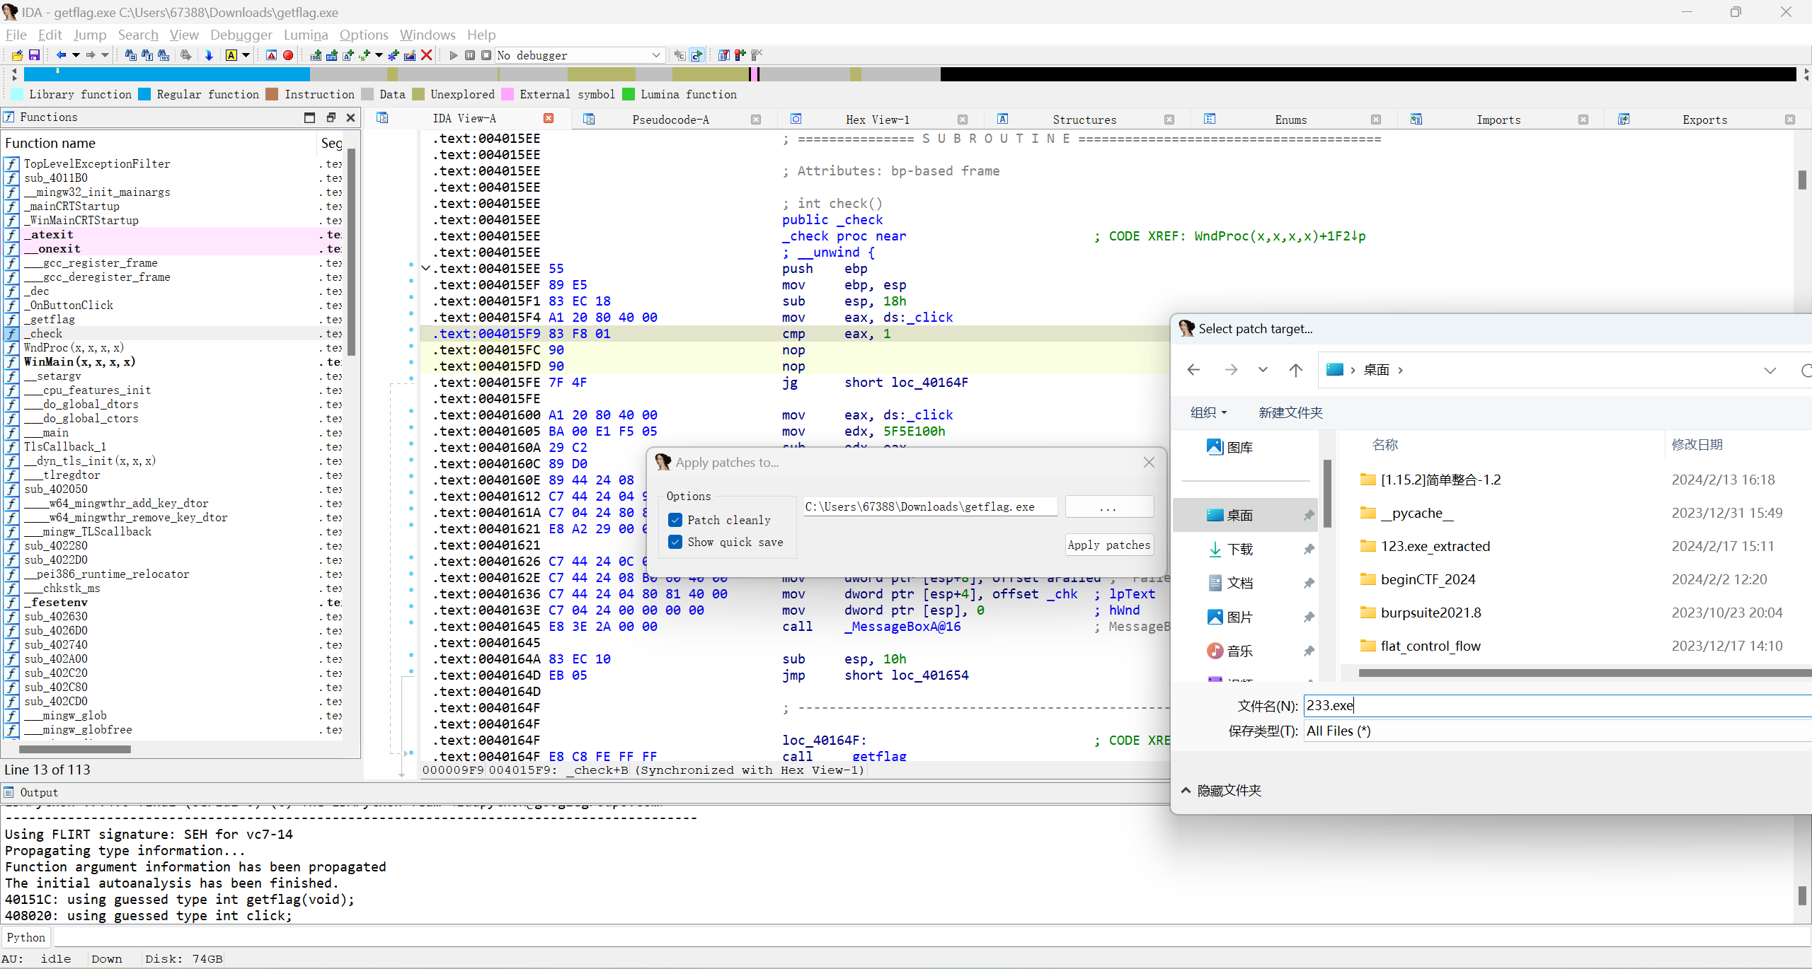Click the pause process button
Viewport: 1812px width, 969px height.
(470, 55)
